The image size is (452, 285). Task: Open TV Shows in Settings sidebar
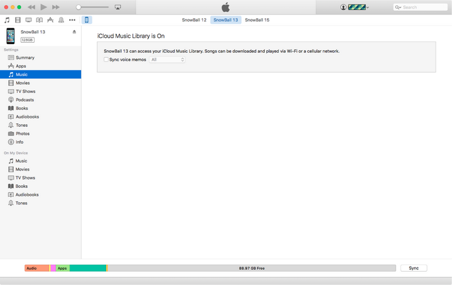click(x=40, y=92)
